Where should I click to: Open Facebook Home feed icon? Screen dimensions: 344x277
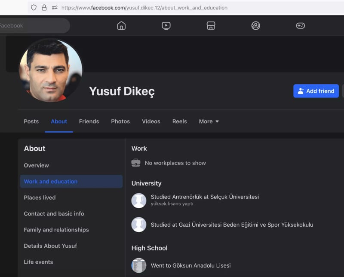tap(121, 26)
